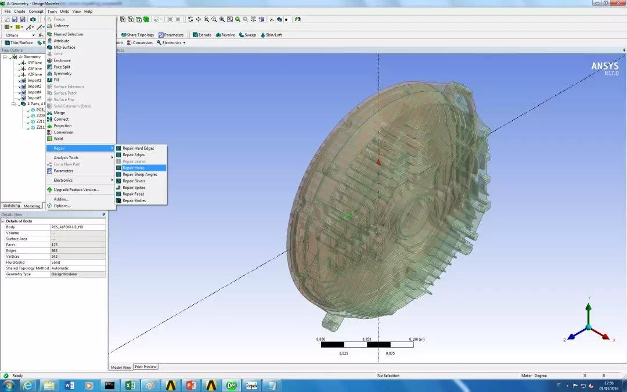Switch to the Sketching tab
Image resolution: width=627 pixels, height=392 pixels.
11,206
